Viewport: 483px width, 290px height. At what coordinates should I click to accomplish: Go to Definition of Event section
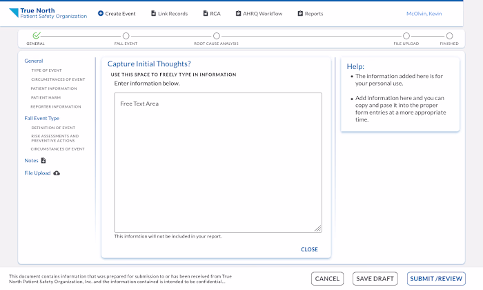[53, 128]
